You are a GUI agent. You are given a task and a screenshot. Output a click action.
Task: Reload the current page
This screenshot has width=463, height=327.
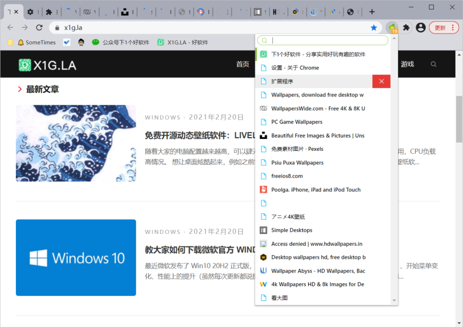click(x=39, y=27)
